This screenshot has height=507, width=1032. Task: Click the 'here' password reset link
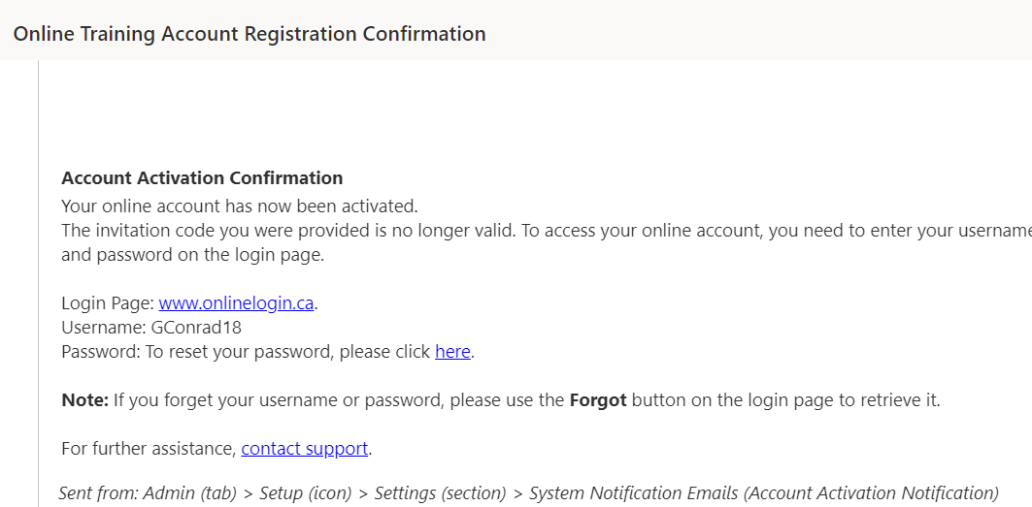(x=452, y=352)
